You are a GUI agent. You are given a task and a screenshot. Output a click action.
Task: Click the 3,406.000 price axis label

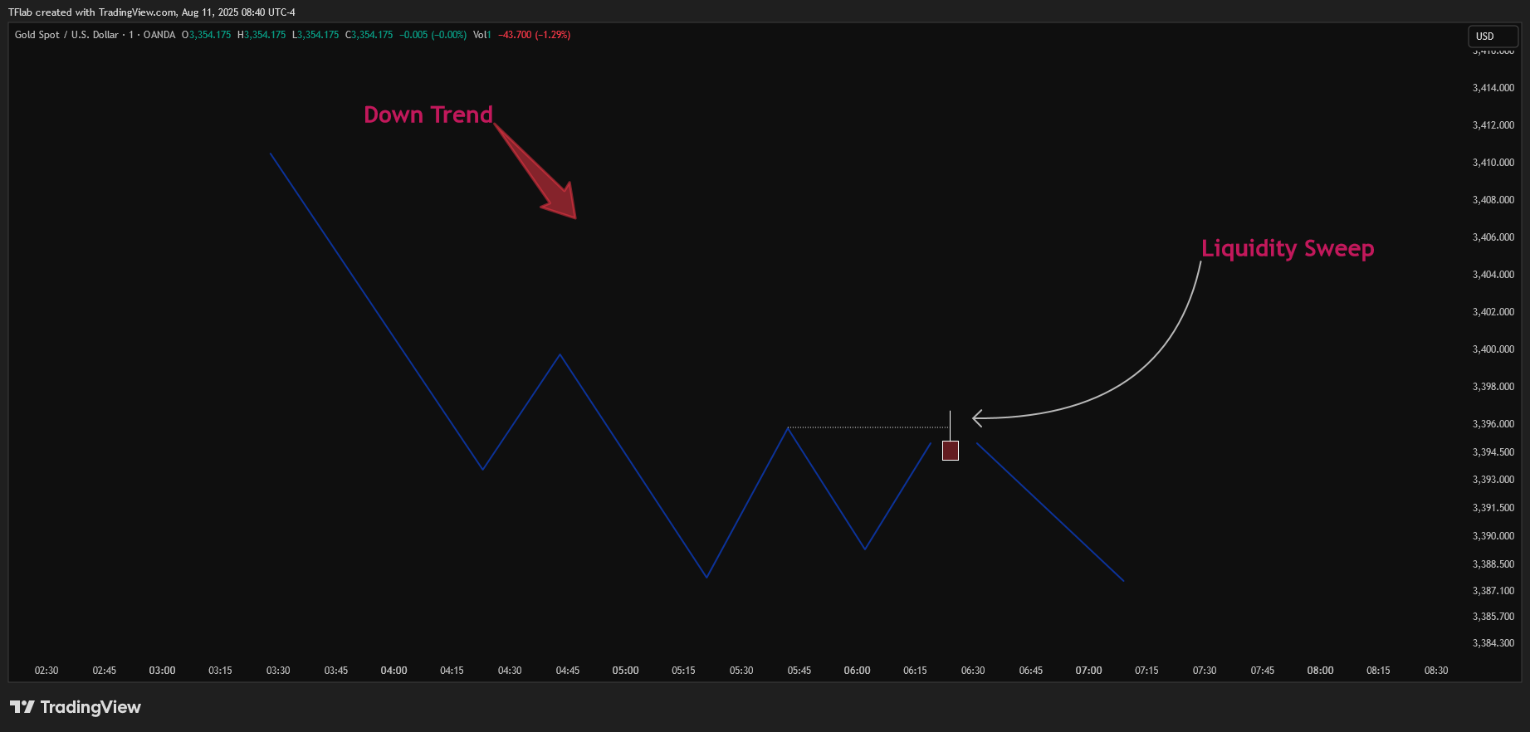pos(1493,237)
